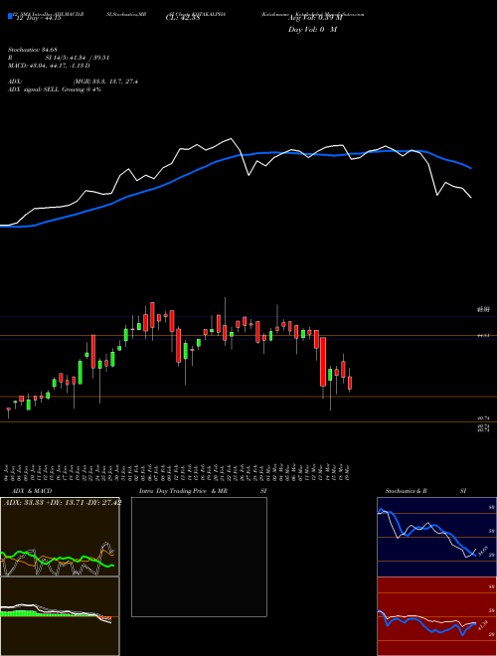This screenshot has width=497, height=656.
Task: Click the 'MACD: 43.04, 44.17, -1.13 D' readout
Action: tap(49, 66)
